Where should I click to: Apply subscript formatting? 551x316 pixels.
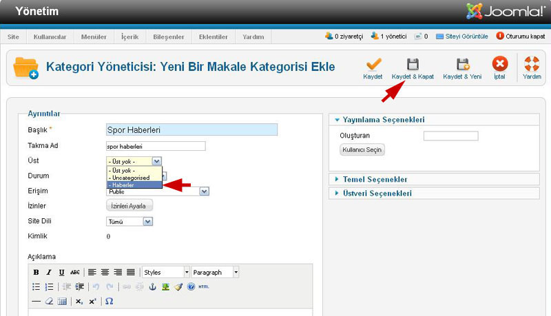[79, 302]
